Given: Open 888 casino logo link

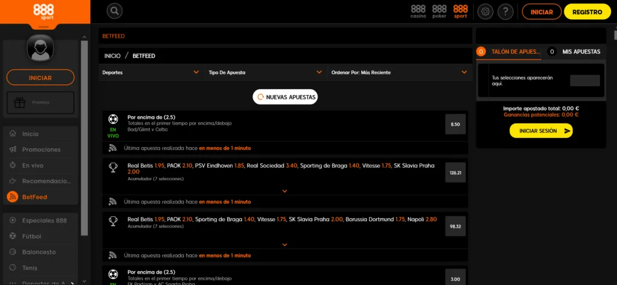Looking at the screenshot, I should click(418, 11).
